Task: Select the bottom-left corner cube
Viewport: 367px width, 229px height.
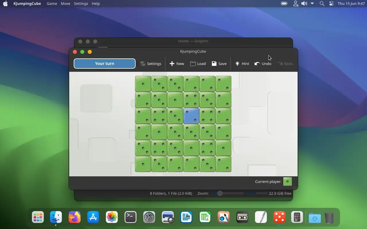Action: (x=143, y=164)
